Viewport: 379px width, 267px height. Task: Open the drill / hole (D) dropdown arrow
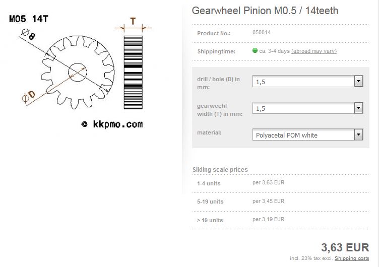[x=358, y=82]
